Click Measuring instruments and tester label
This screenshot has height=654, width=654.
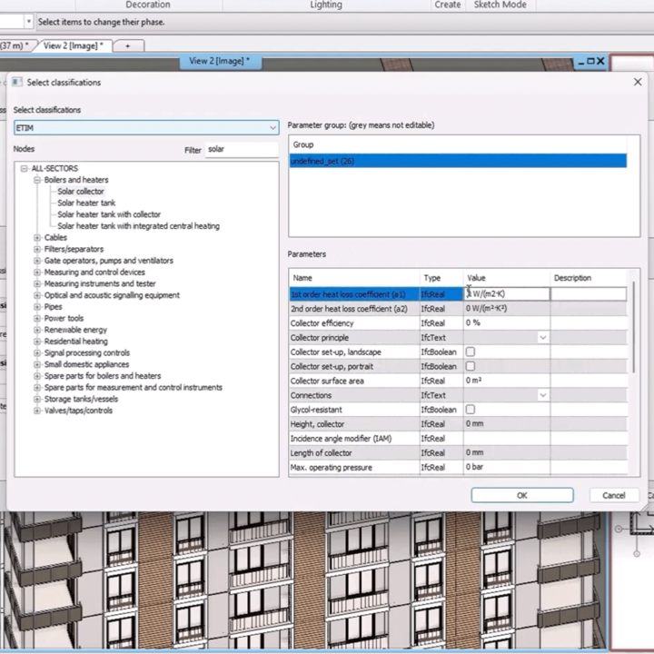pyautogui.click(x=100, y=283)
